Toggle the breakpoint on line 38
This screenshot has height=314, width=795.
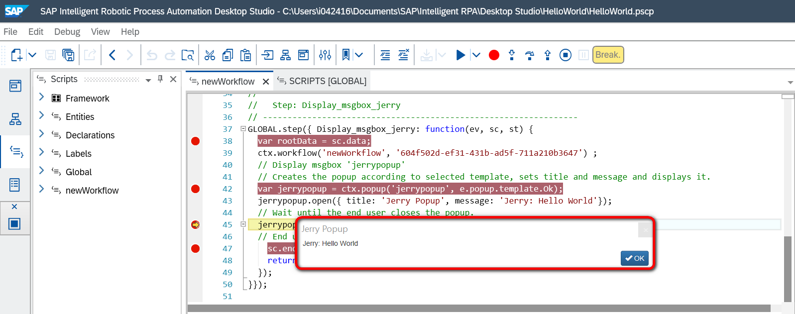tap(196, 141)
